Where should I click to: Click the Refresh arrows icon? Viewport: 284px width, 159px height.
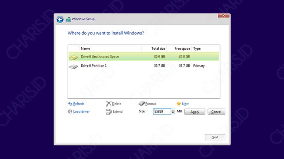70,104
